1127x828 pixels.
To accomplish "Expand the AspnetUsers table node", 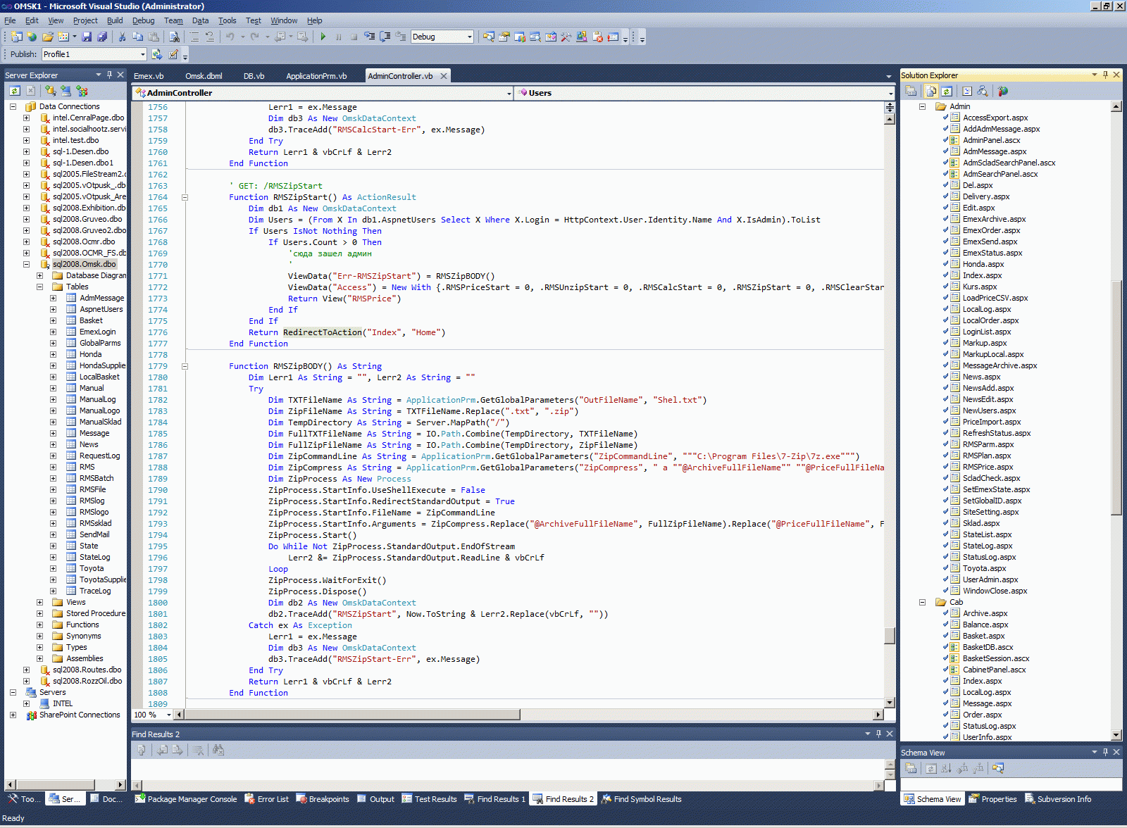I will pyautogui.click(x=53, y=309).
